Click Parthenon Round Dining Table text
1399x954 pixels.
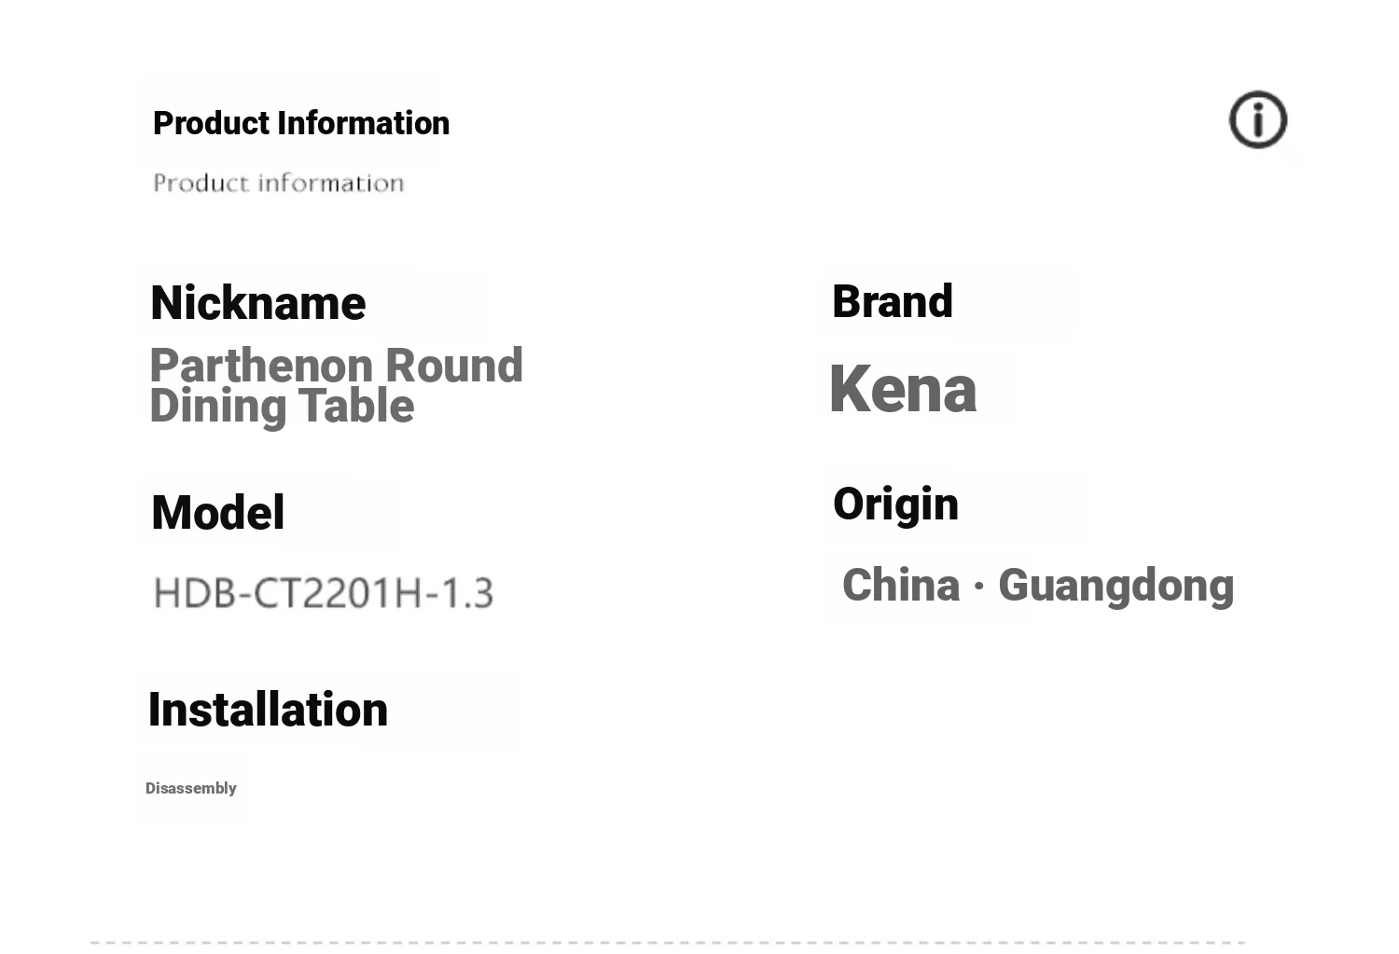click(336, 385)
